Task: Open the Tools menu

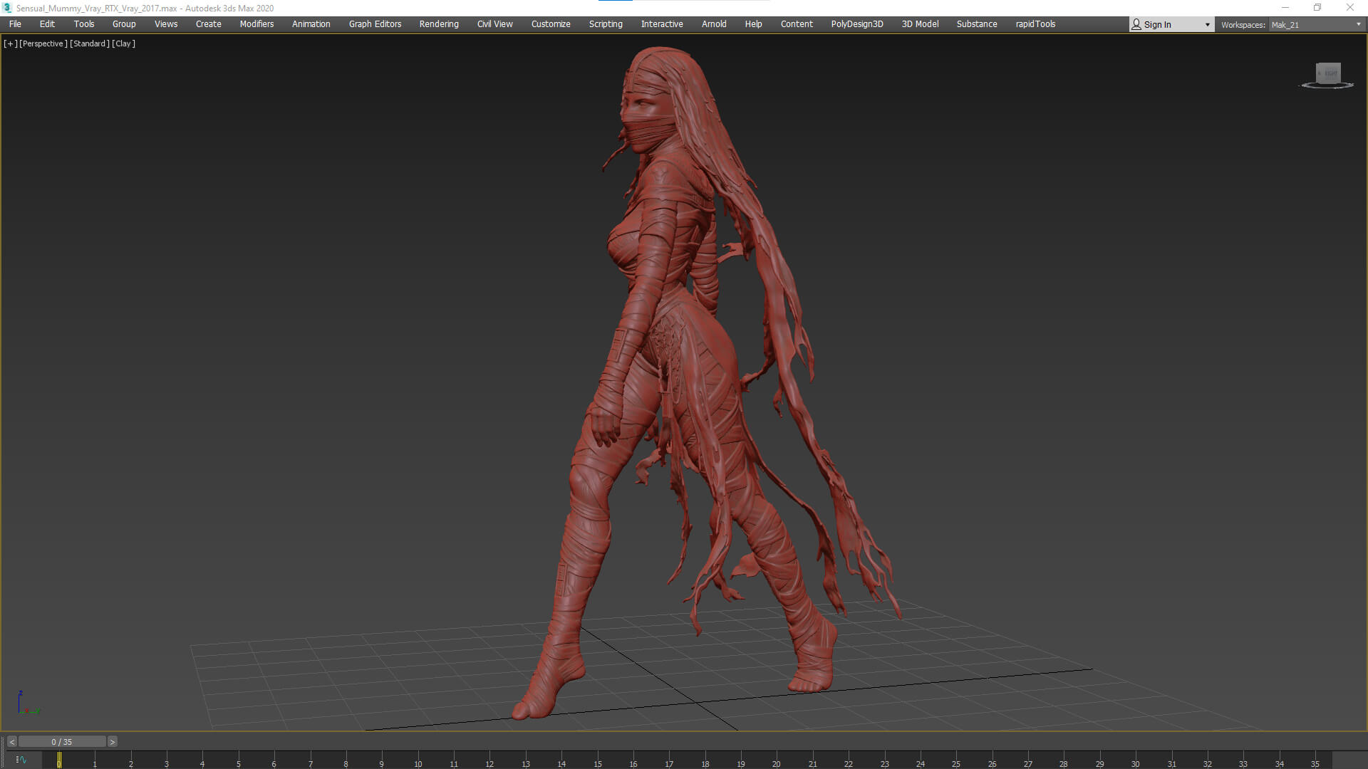Action: tap(84, 23)
